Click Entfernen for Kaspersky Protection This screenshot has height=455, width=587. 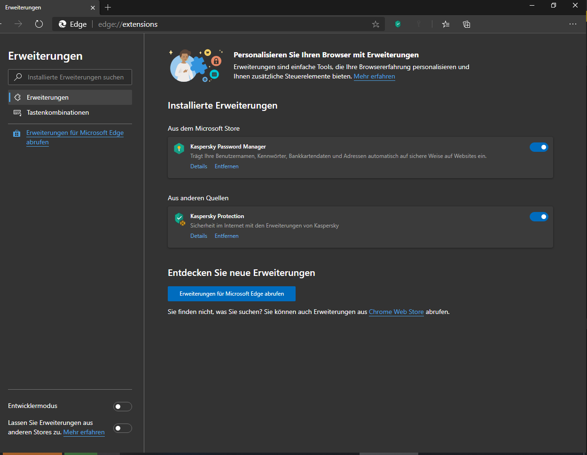(x=227, y=236)
